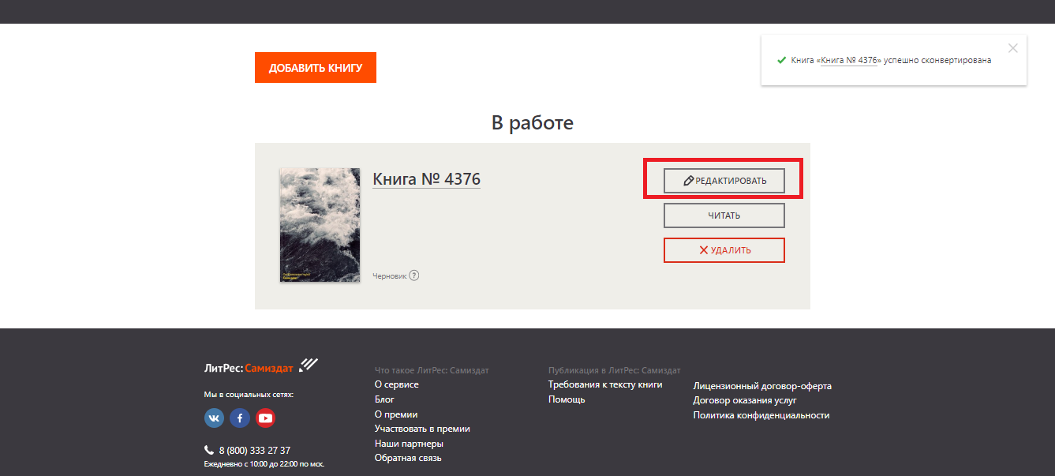
Task: Open Требования к тексту книги link
Action: point(605,384)
